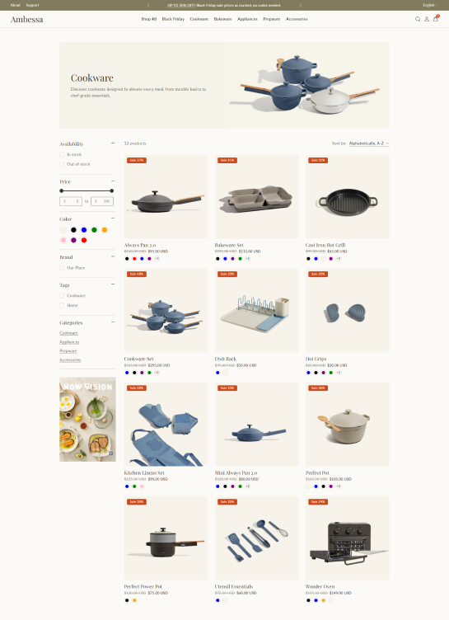This screenshot has height=620, width=449.
Task: Collapse the Availability filter section
Action: click(113, 143)
